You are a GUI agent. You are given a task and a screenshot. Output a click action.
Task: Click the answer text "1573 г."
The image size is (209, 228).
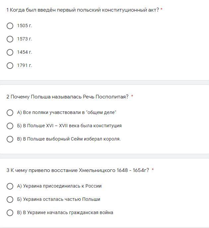click(x=25, y=39)
